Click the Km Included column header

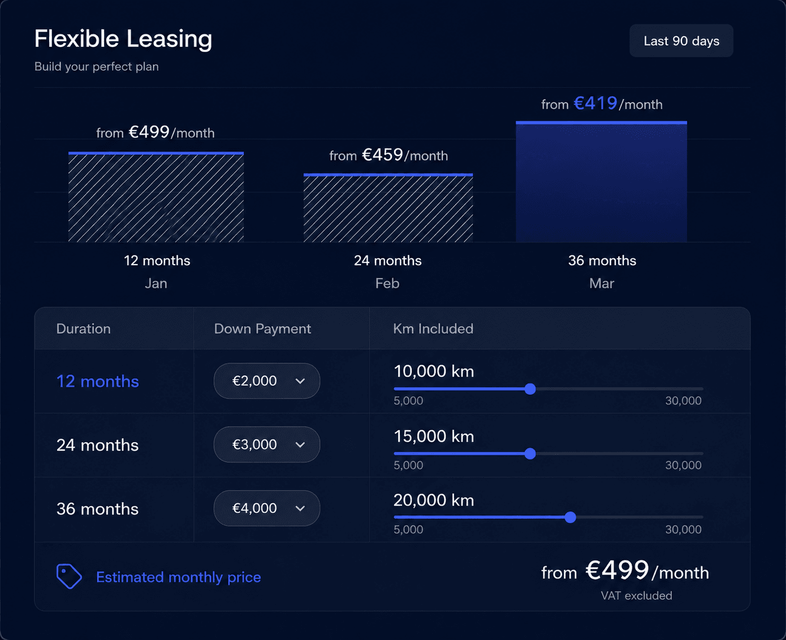click(433, 328)
